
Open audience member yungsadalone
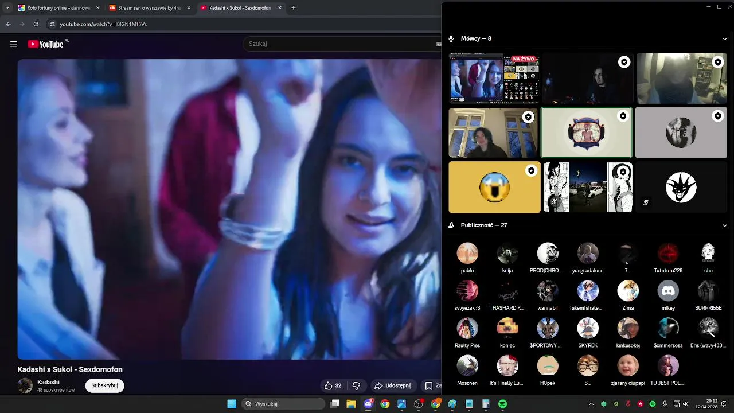click(588, 258)
